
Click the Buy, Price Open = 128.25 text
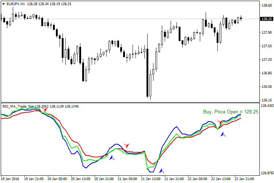click(231, 112)
